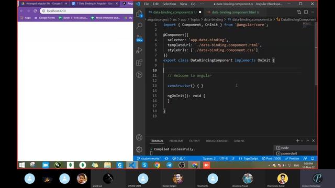This screenshot has width=335, height=188.
Task: Open the Edit menu
Action: pyautogui.click(x=156, y=4)
